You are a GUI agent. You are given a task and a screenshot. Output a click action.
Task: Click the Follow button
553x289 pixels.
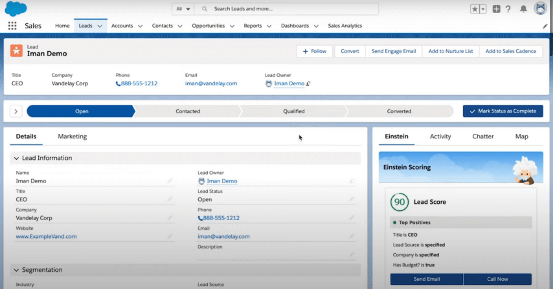pyautogui.click(x=314, y=51)
